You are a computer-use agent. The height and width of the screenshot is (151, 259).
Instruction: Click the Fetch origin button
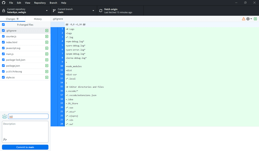coord(120,11)
